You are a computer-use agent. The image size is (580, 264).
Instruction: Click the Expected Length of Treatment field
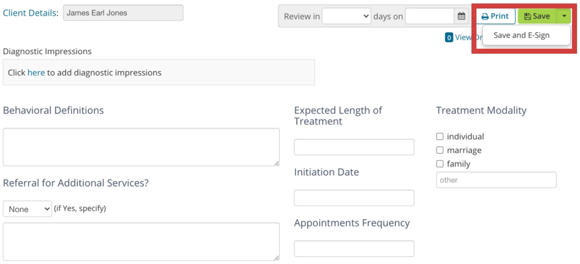click(x=354, y=147)
